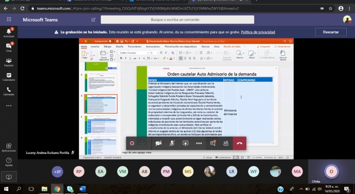Expand more apps ellipsis in left sidebar
The height and width of the screenshot is (194, 355).
(x=9, y=105)
